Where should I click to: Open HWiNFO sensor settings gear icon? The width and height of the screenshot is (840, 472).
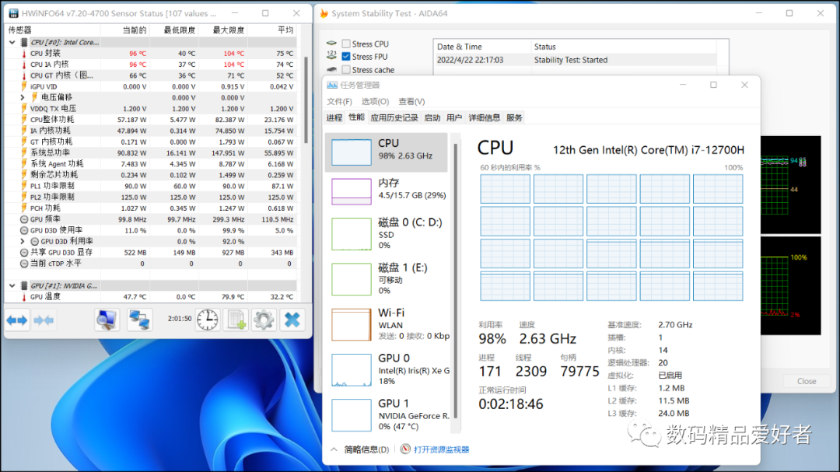[264, 320]
